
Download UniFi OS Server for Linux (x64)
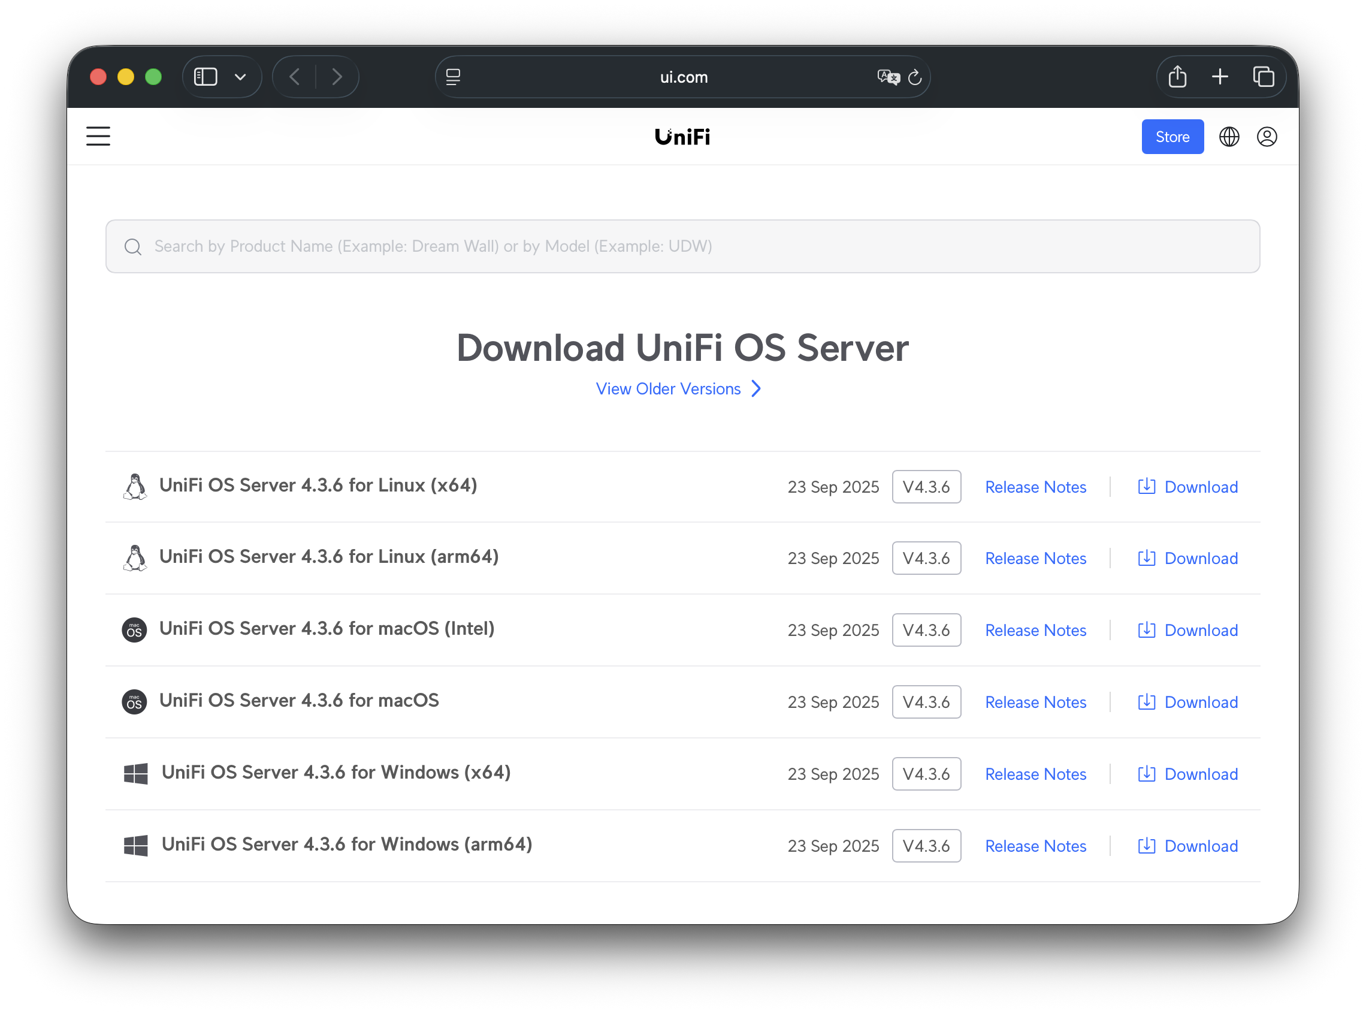pos(1187,487)
